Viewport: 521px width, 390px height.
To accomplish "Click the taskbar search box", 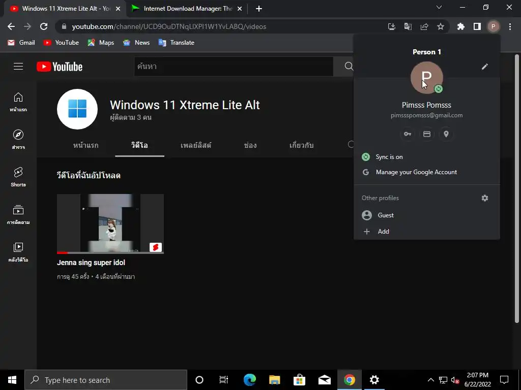I will [x=106, y=380].
